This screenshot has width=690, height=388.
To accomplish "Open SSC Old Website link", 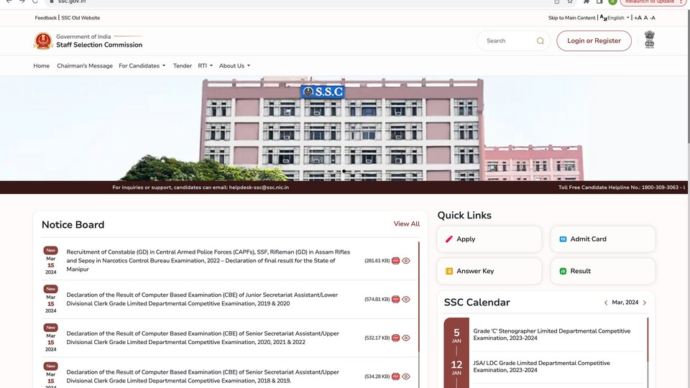I will [x=80, y=18].
